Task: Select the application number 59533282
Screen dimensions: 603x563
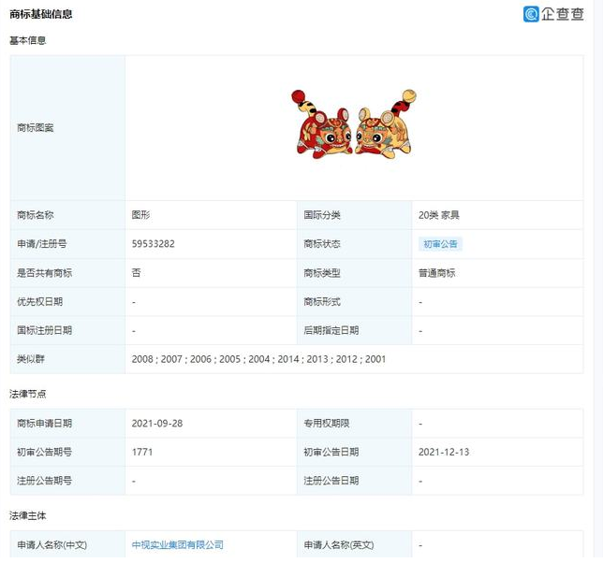Action: coord(153,244)
